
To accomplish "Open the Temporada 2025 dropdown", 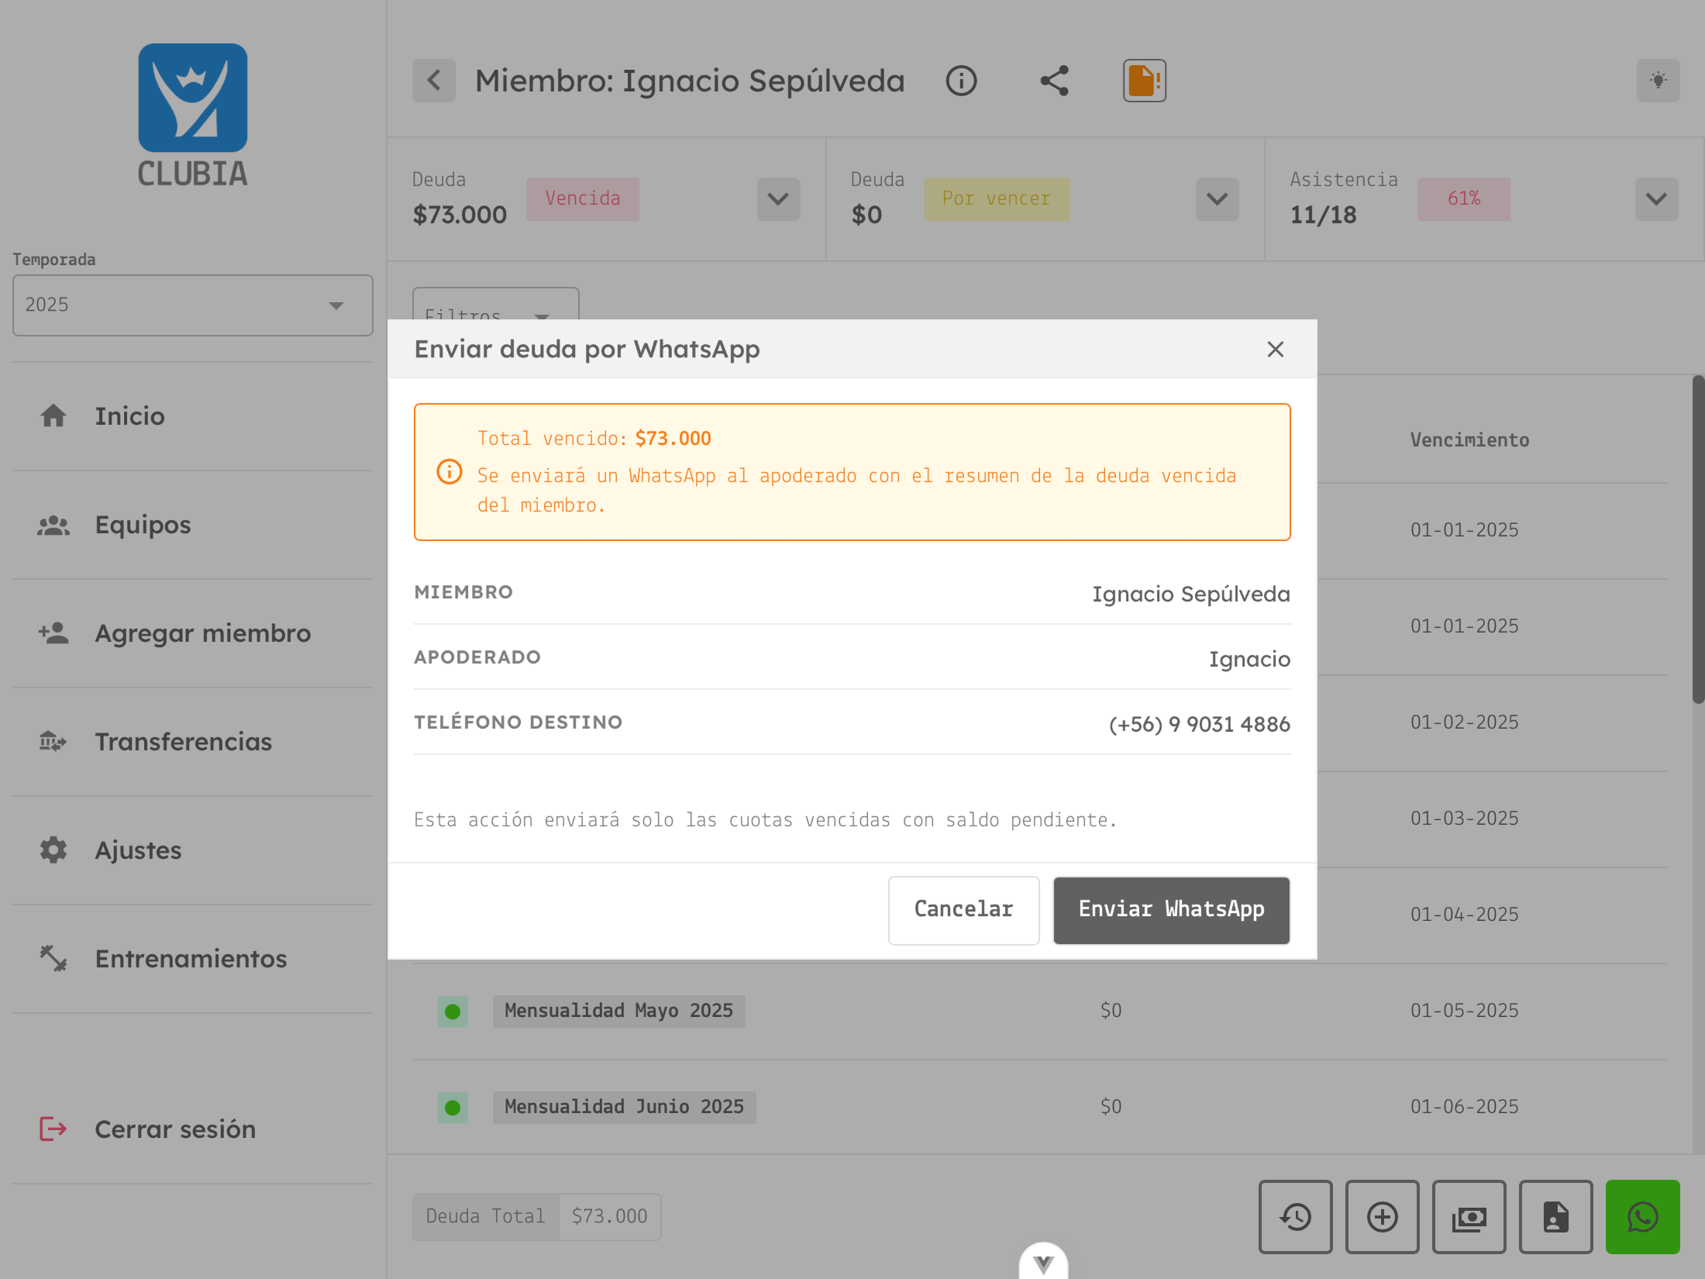I will pos(192,305).
